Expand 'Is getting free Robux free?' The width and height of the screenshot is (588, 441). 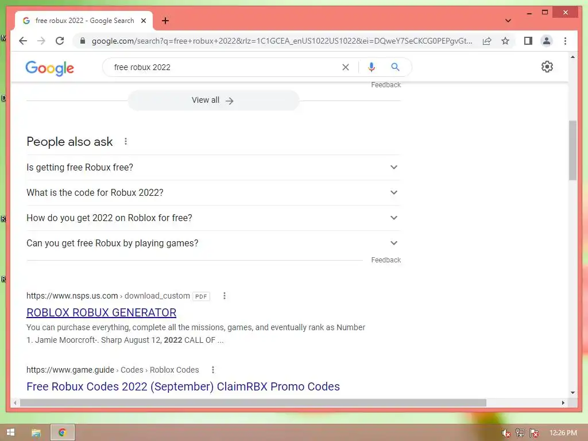pos(214,167)
